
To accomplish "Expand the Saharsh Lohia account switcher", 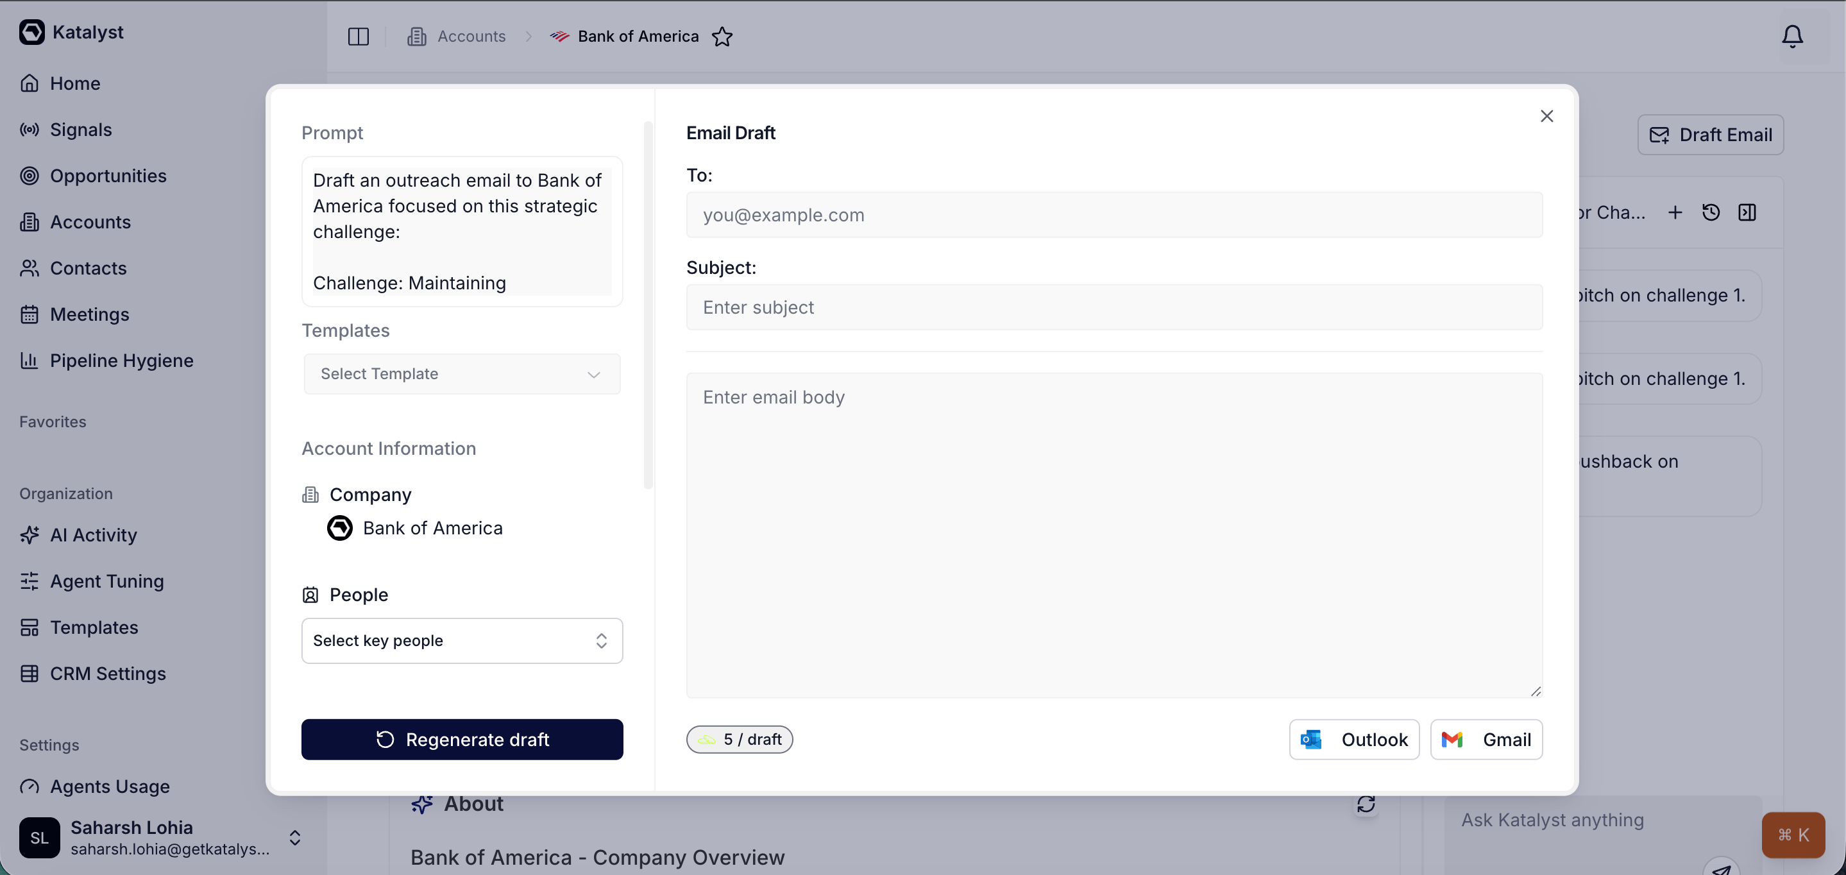I will [x=294, y=838].
